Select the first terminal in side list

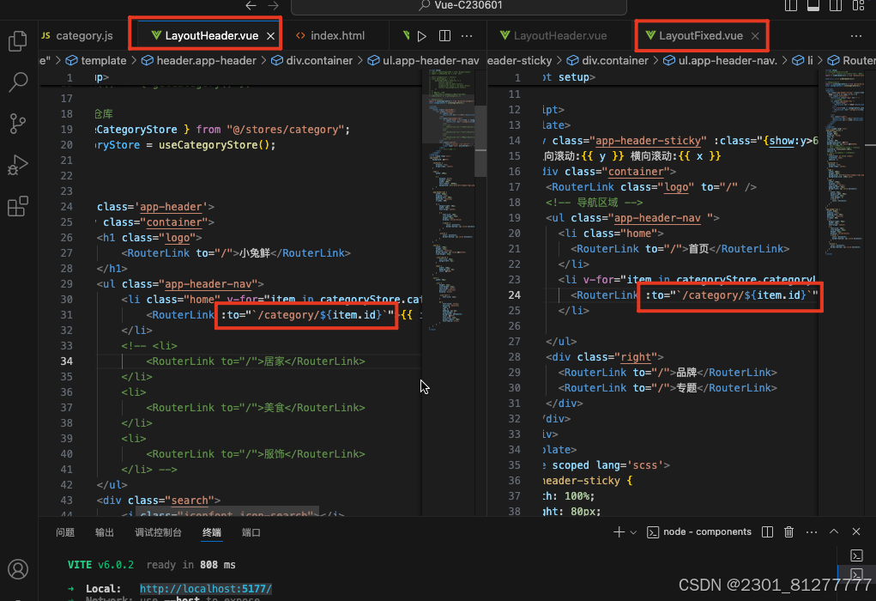(856, 555)
